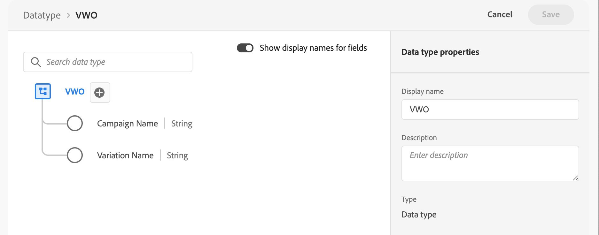Click the search magnifier icon
The width and height of the screenshot is (599, 235).
click(x=36, y=62)
